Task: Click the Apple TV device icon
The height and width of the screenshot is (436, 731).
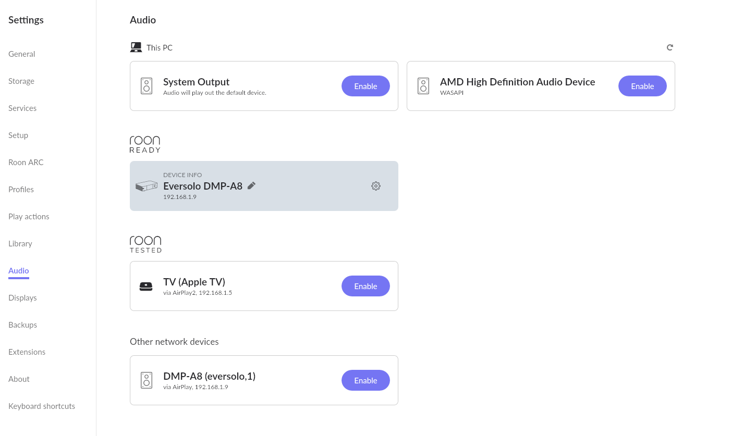Action: [146, 286]
